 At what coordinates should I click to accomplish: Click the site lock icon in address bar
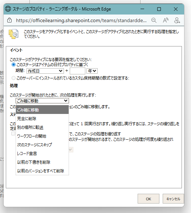tap(9, 20)
